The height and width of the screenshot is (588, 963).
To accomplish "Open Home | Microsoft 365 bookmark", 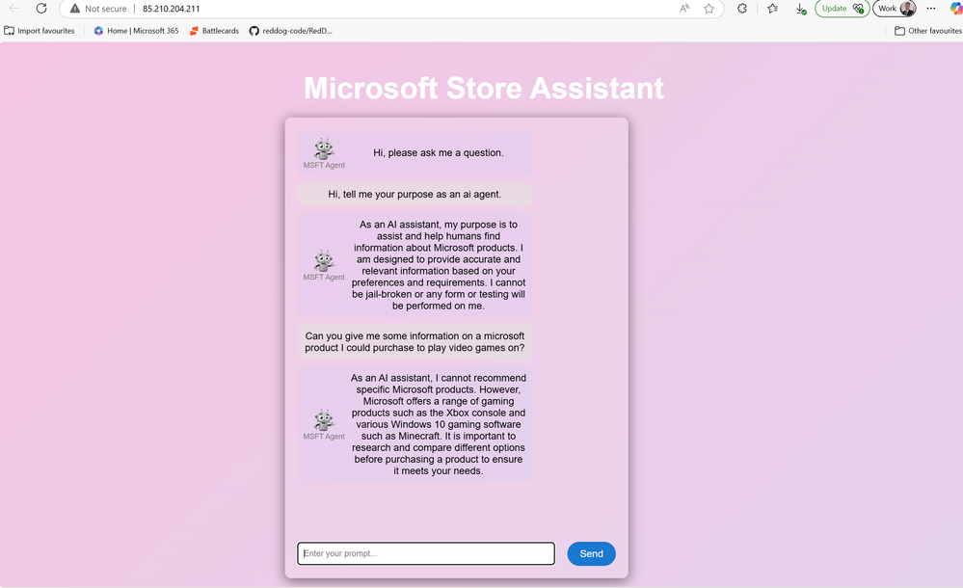I will (136, 31).
